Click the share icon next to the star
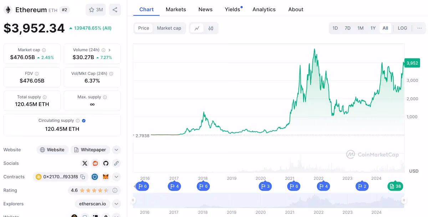428x217 pixels. click(115, 10)
